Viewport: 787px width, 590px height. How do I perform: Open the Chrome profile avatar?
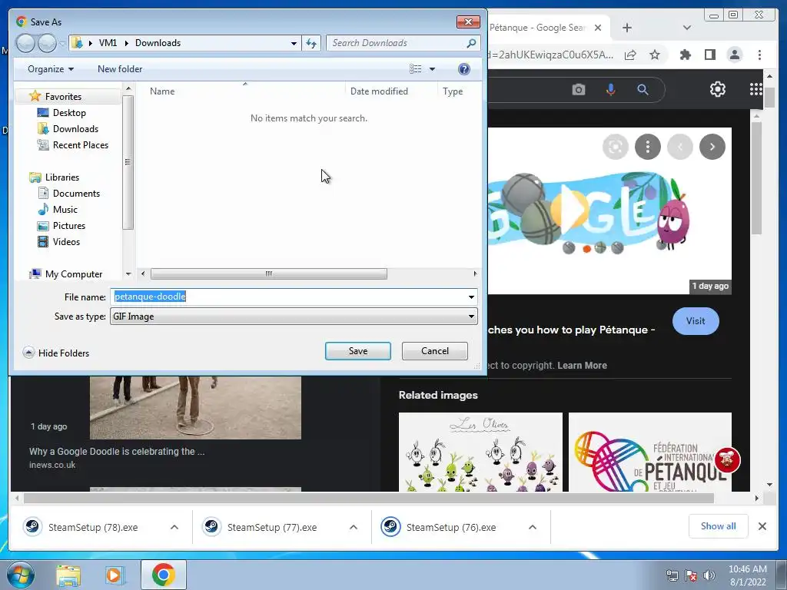pyautogui.click(x=734, y=55)
